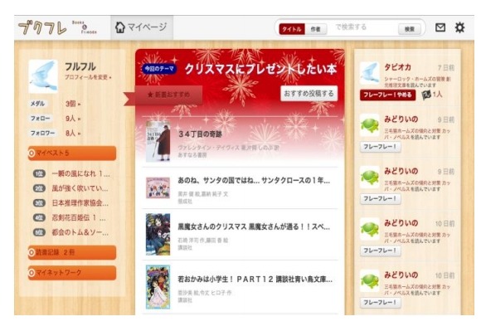
Task: Open みどりいの's turtle avatar posted 9日前 (first)
Action: tap(369, 125)
